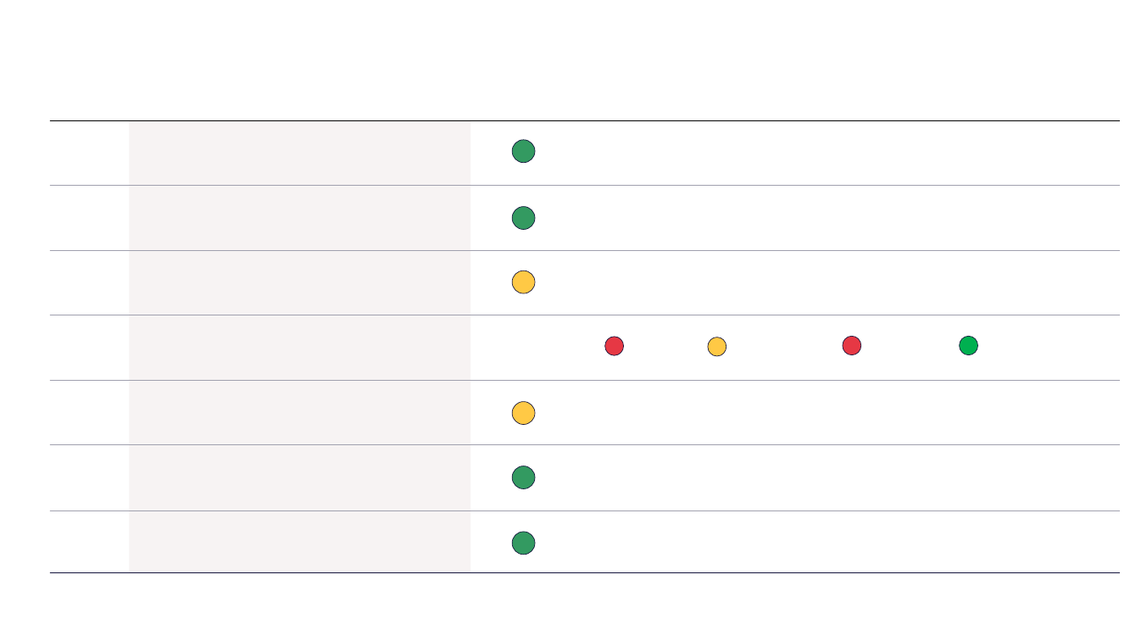The image size is (1130, 636).
Task: Click the shaded cell in the fifth row
Action: (299, 412)
